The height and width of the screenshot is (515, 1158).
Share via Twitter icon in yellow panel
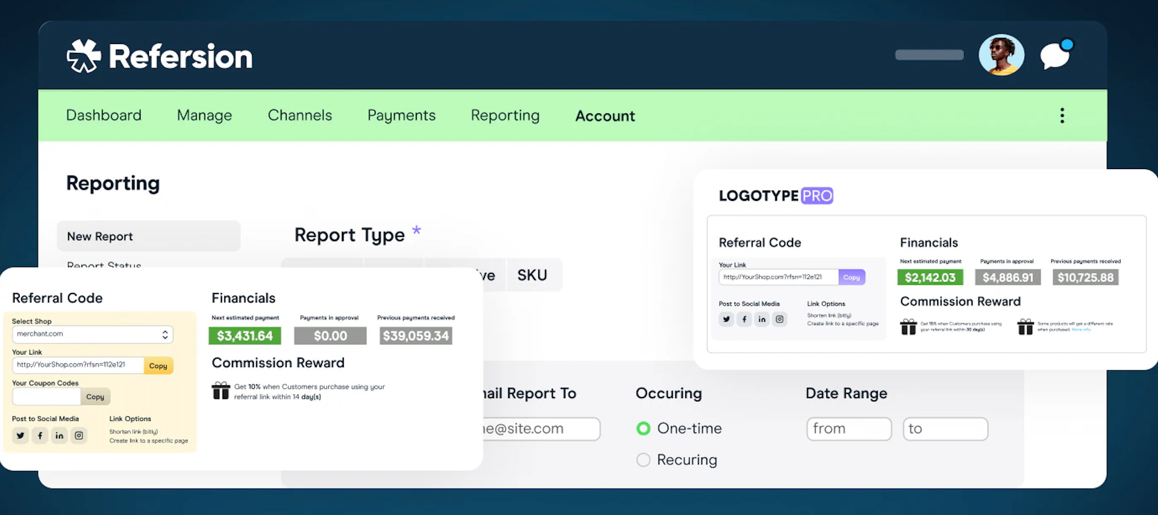pos(21,435)
